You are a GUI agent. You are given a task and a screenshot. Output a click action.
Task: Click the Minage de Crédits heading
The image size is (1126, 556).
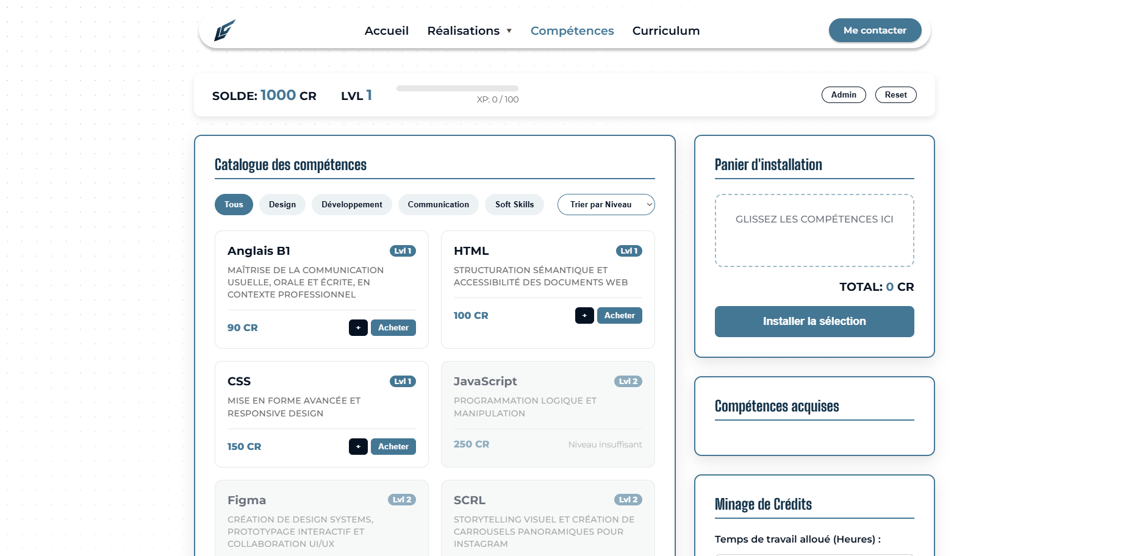point(763,504)
